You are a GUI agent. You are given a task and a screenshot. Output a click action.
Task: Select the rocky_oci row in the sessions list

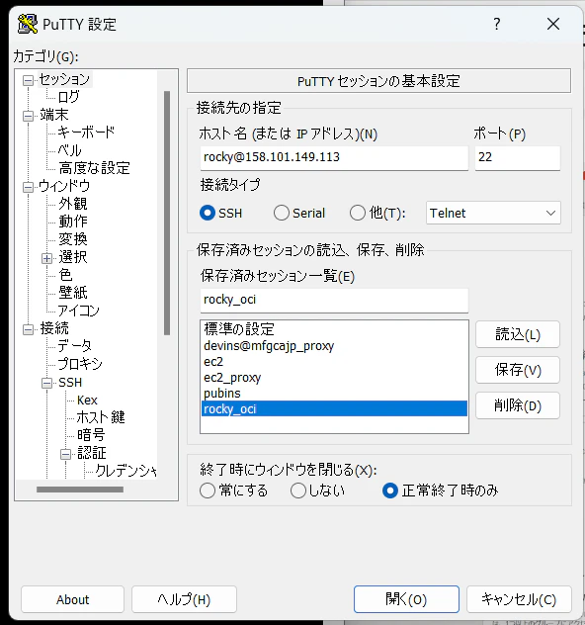tap(334, 408)
